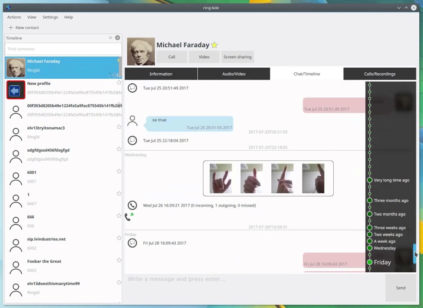Jump to 'Three months ago' on the timeline

(391, 201)
